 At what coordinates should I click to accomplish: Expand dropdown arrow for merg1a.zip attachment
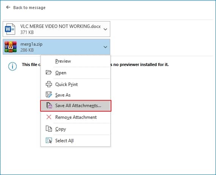click(x=105, y=47)
